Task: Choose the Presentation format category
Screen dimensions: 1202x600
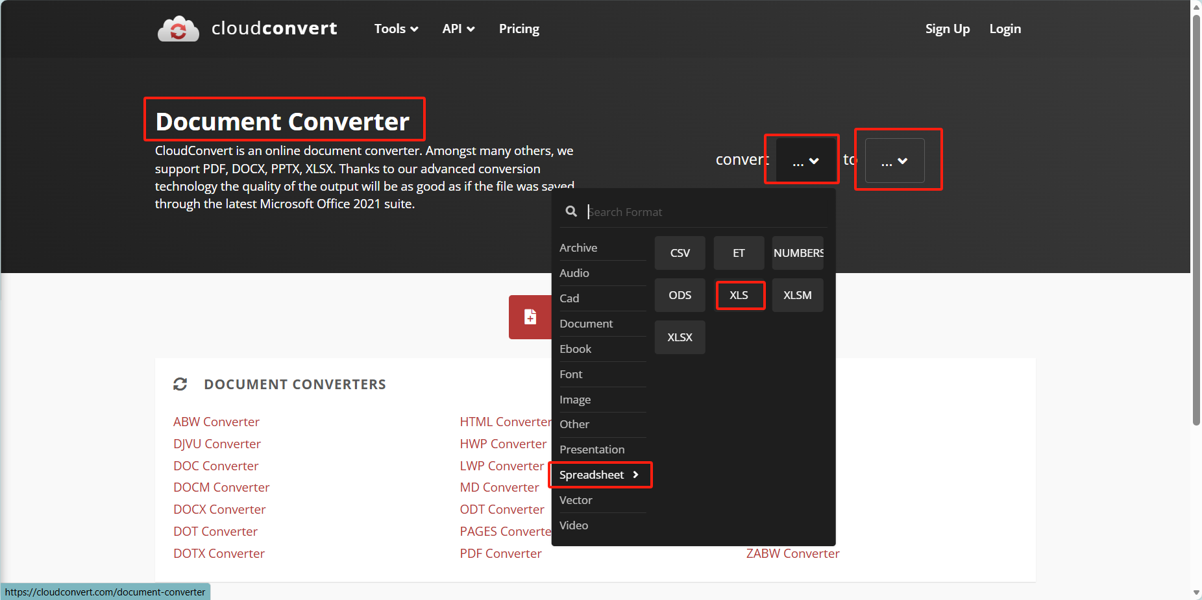Action: tap(592, 450)
